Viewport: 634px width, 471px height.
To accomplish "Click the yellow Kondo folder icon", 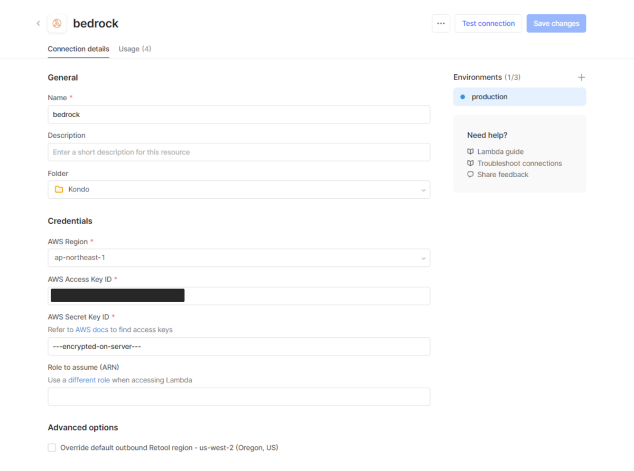I will pyautogui.click(x=59, y=189).
